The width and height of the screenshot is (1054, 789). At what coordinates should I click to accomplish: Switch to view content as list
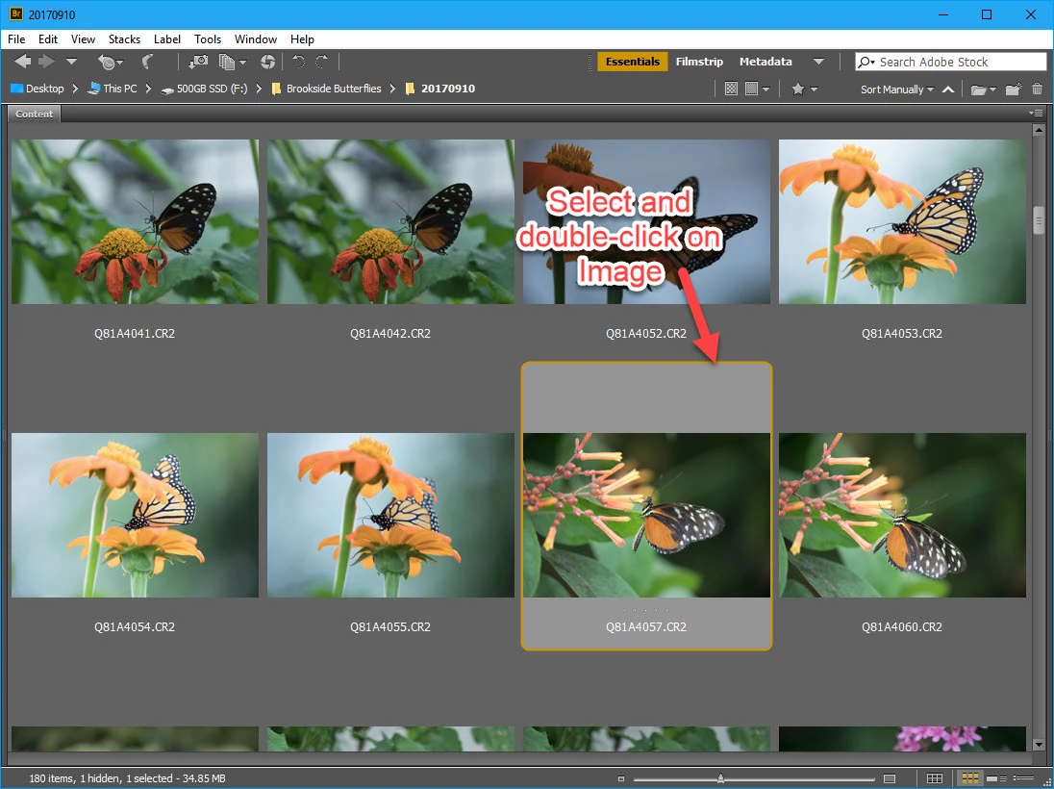click(1024, 778)
